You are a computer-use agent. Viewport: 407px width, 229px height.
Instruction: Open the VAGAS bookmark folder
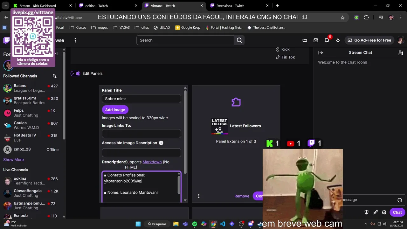point(121,28)
